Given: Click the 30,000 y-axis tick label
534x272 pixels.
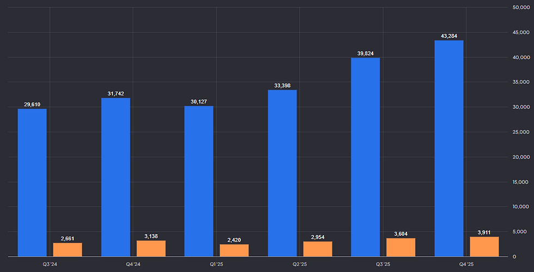Looking at the screenshot, I should pyautogui.click(x=521, y=107).
